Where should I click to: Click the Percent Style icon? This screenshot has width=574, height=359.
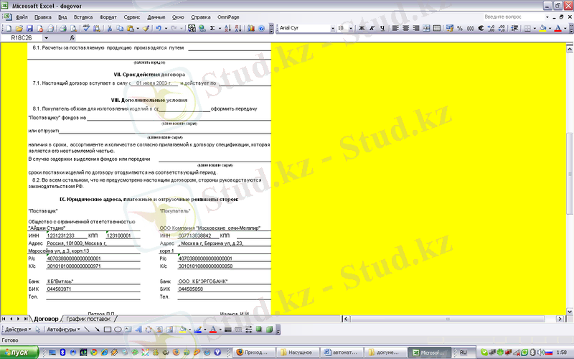click(x=459, y=28)
